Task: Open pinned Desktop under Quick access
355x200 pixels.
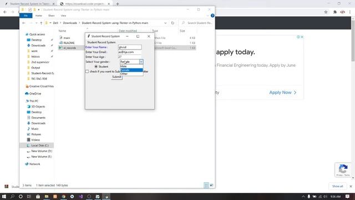Action: (36, 40)
